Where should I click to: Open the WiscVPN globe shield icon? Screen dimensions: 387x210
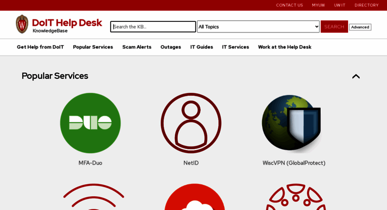[291, 123]
